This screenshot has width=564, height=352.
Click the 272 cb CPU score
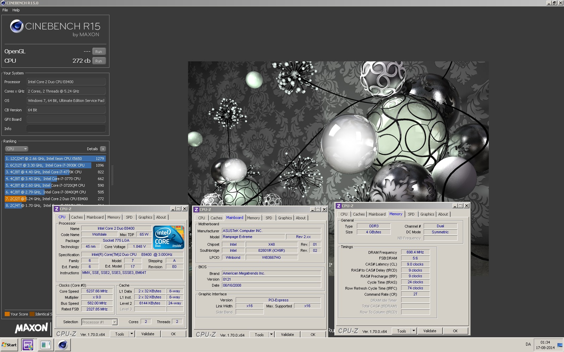click(x=81, y=61)
